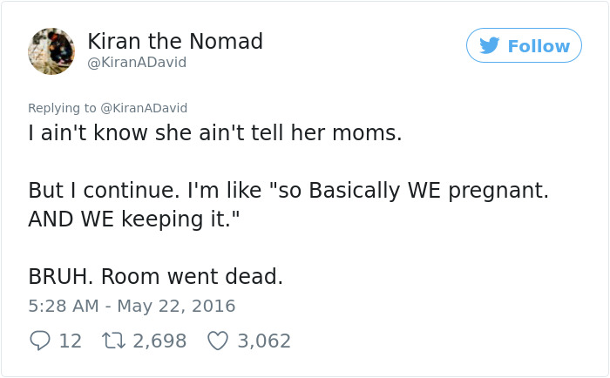Screen dimensions: 610x378
Task: Open the @KiranADavid handle below the name
Action: pyautogui.click(x=137, y=63)
